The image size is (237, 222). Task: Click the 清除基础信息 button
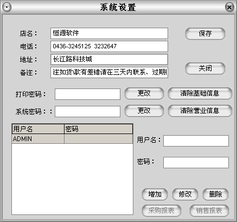pyautogui.click(x=200, y=93)
